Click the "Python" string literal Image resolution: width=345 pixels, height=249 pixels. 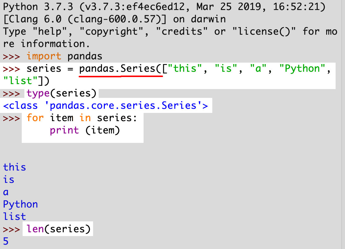click(302, 68)
